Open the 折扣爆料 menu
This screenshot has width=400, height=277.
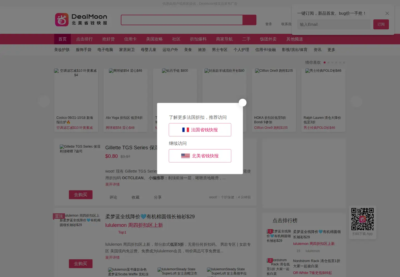198,39
